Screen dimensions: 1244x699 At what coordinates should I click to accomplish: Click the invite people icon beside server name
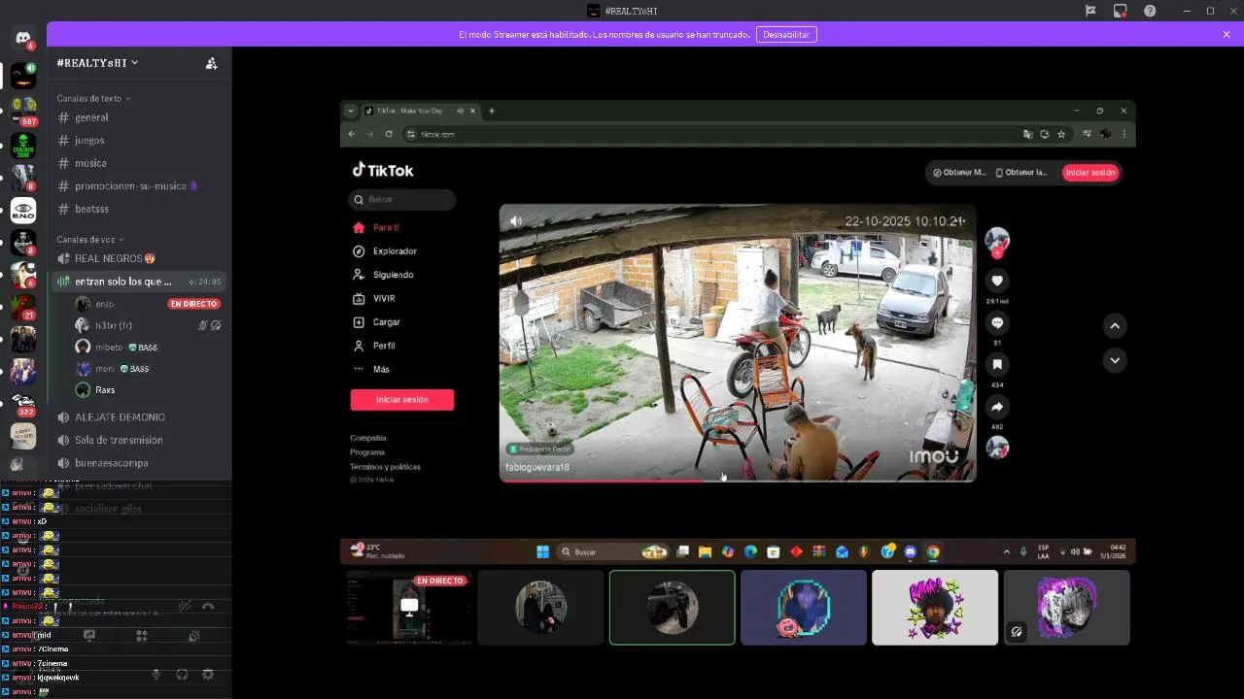click(x=211, y=63)
